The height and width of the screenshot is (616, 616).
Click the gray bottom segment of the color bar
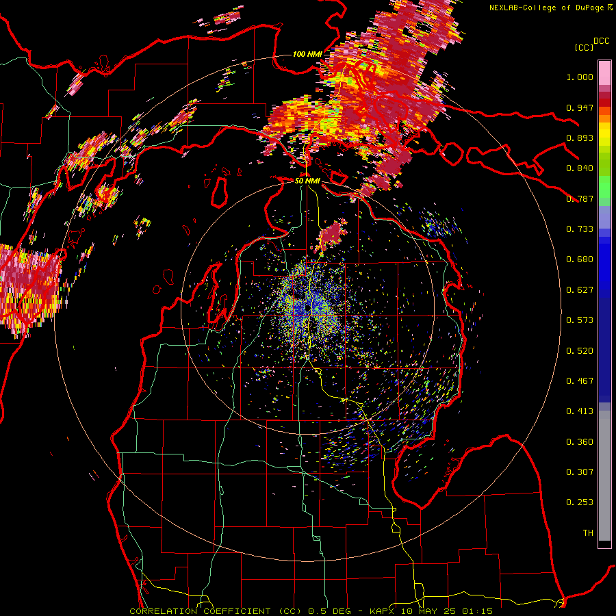pos(604,476)
